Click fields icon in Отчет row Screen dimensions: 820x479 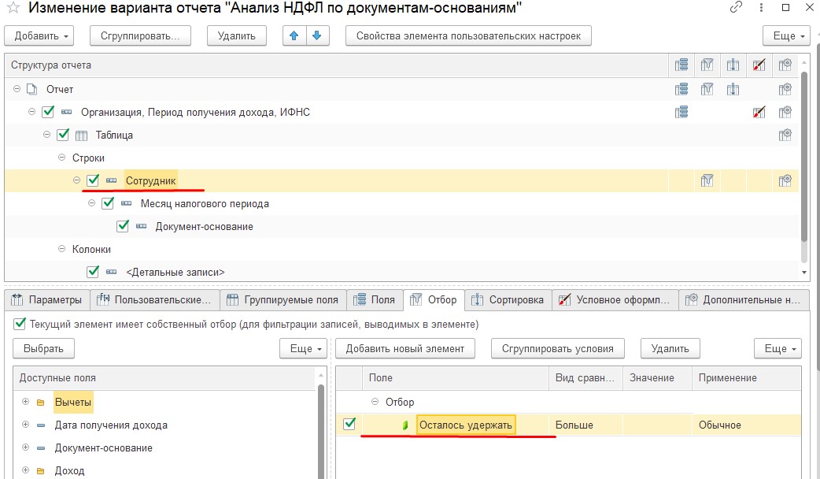[681, 90]
